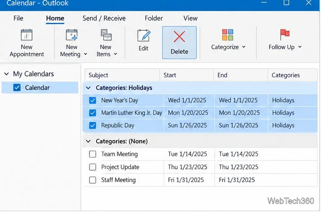Collapse the My Calendars group
Viewport: 321px width, 212px height.
click(7, 74)
